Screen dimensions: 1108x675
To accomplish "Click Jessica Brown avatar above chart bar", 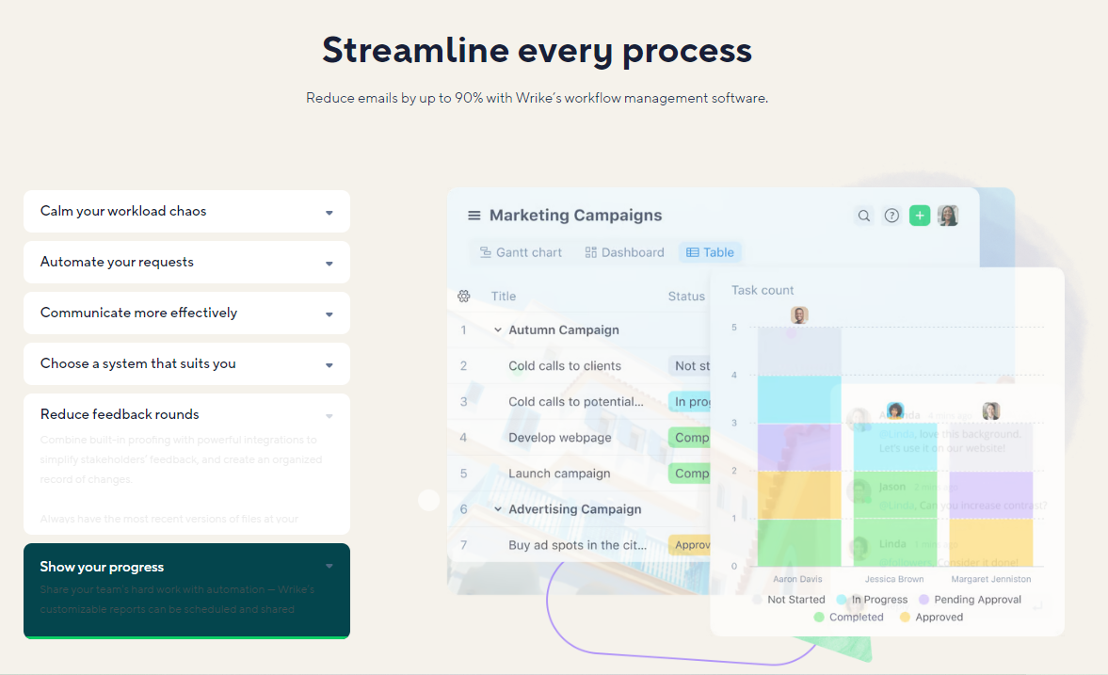I will pos(895,410).
